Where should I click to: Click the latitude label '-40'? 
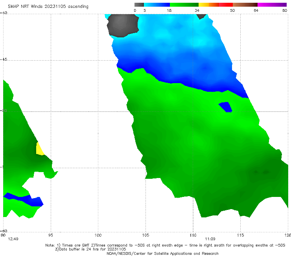point(4,13)
